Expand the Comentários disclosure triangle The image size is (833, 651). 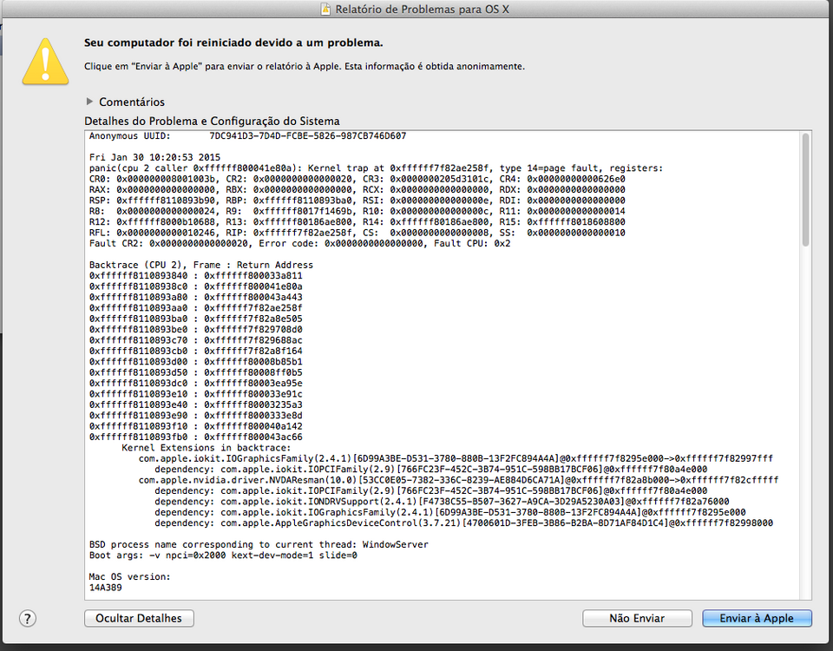[x=90, y=102]
